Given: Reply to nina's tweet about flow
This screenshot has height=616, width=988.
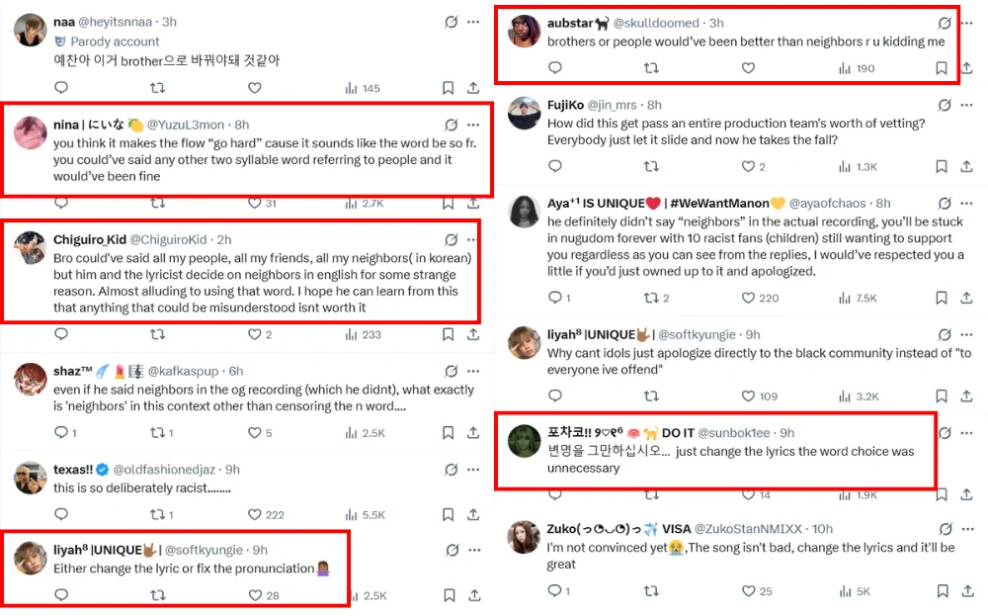Looking at the screenshot, I should (61, 203).
